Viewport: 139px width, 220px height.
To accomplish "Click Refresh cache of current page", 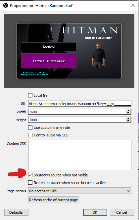I will 54,200.
